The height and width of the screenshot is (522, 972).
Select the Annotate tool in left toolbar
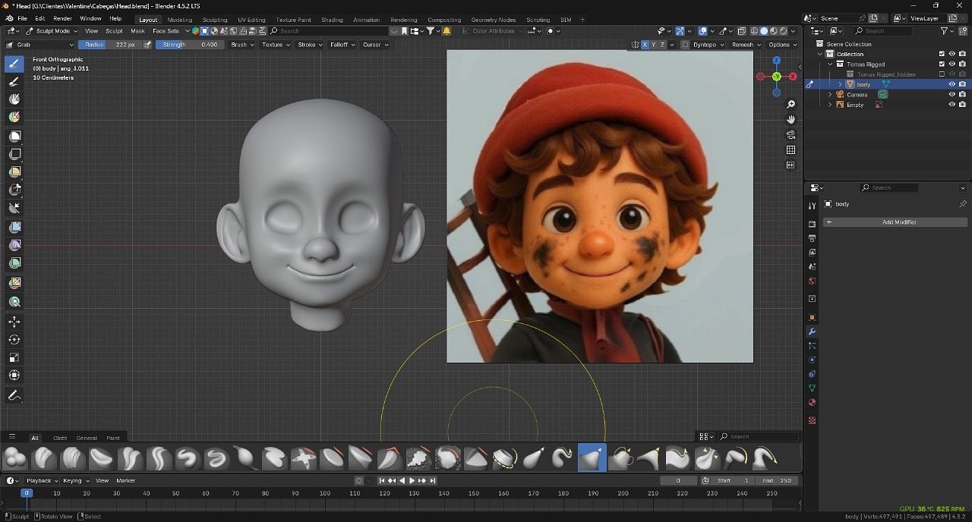[x=14, y=396]
